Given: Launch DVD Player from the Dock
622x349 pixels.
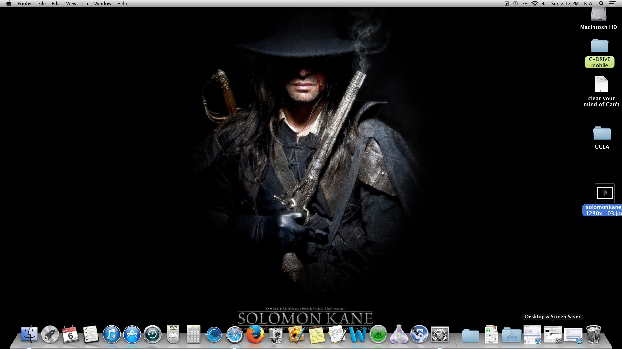Looking at the screenshot, I should pyautogui.click(x=173, y=334).
